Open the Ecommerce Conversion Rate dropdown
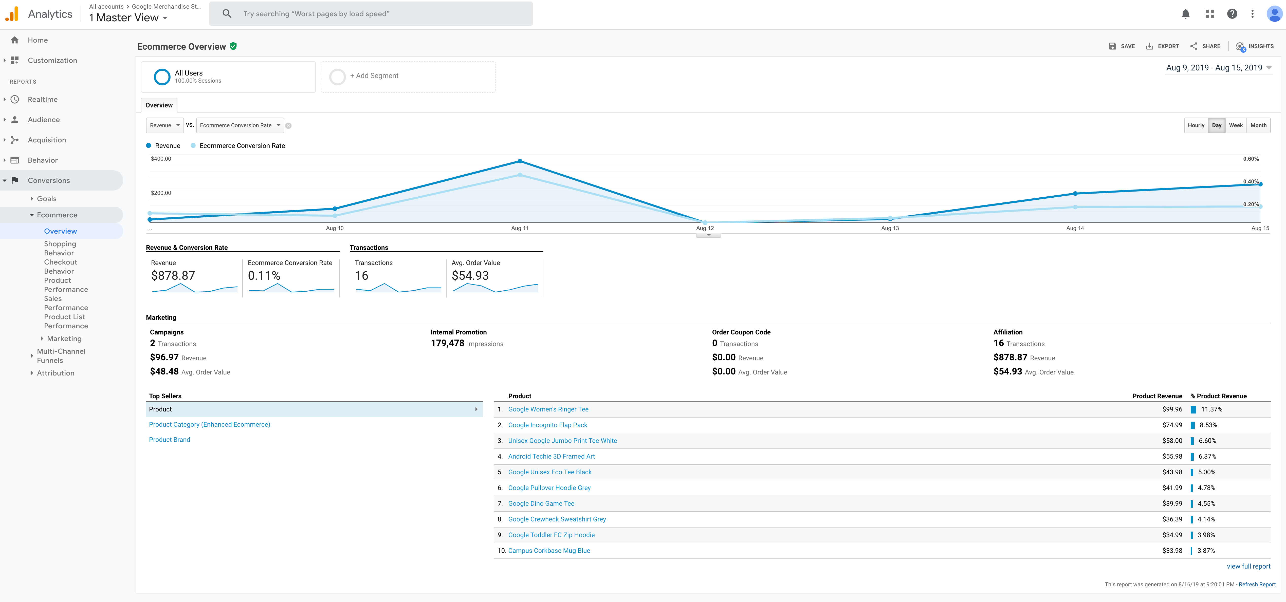This screenshot has height=602, width=1286. pos(240,125)
